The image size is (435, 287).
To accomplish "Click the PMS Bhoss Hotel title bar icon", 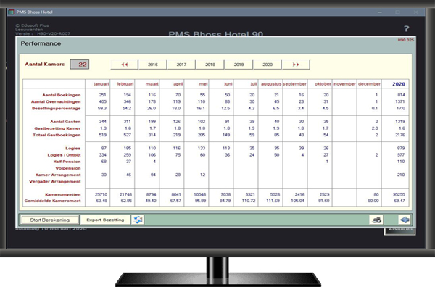I will [12, 12].
